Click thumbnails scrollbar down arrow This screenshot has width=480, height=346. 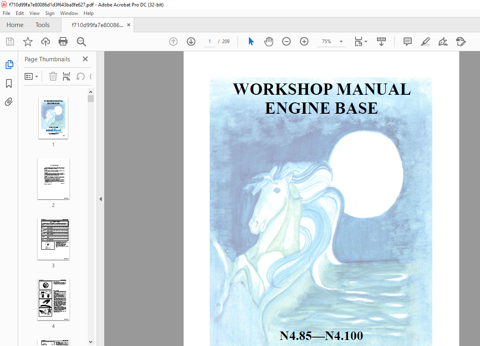(x=91, y=342)
